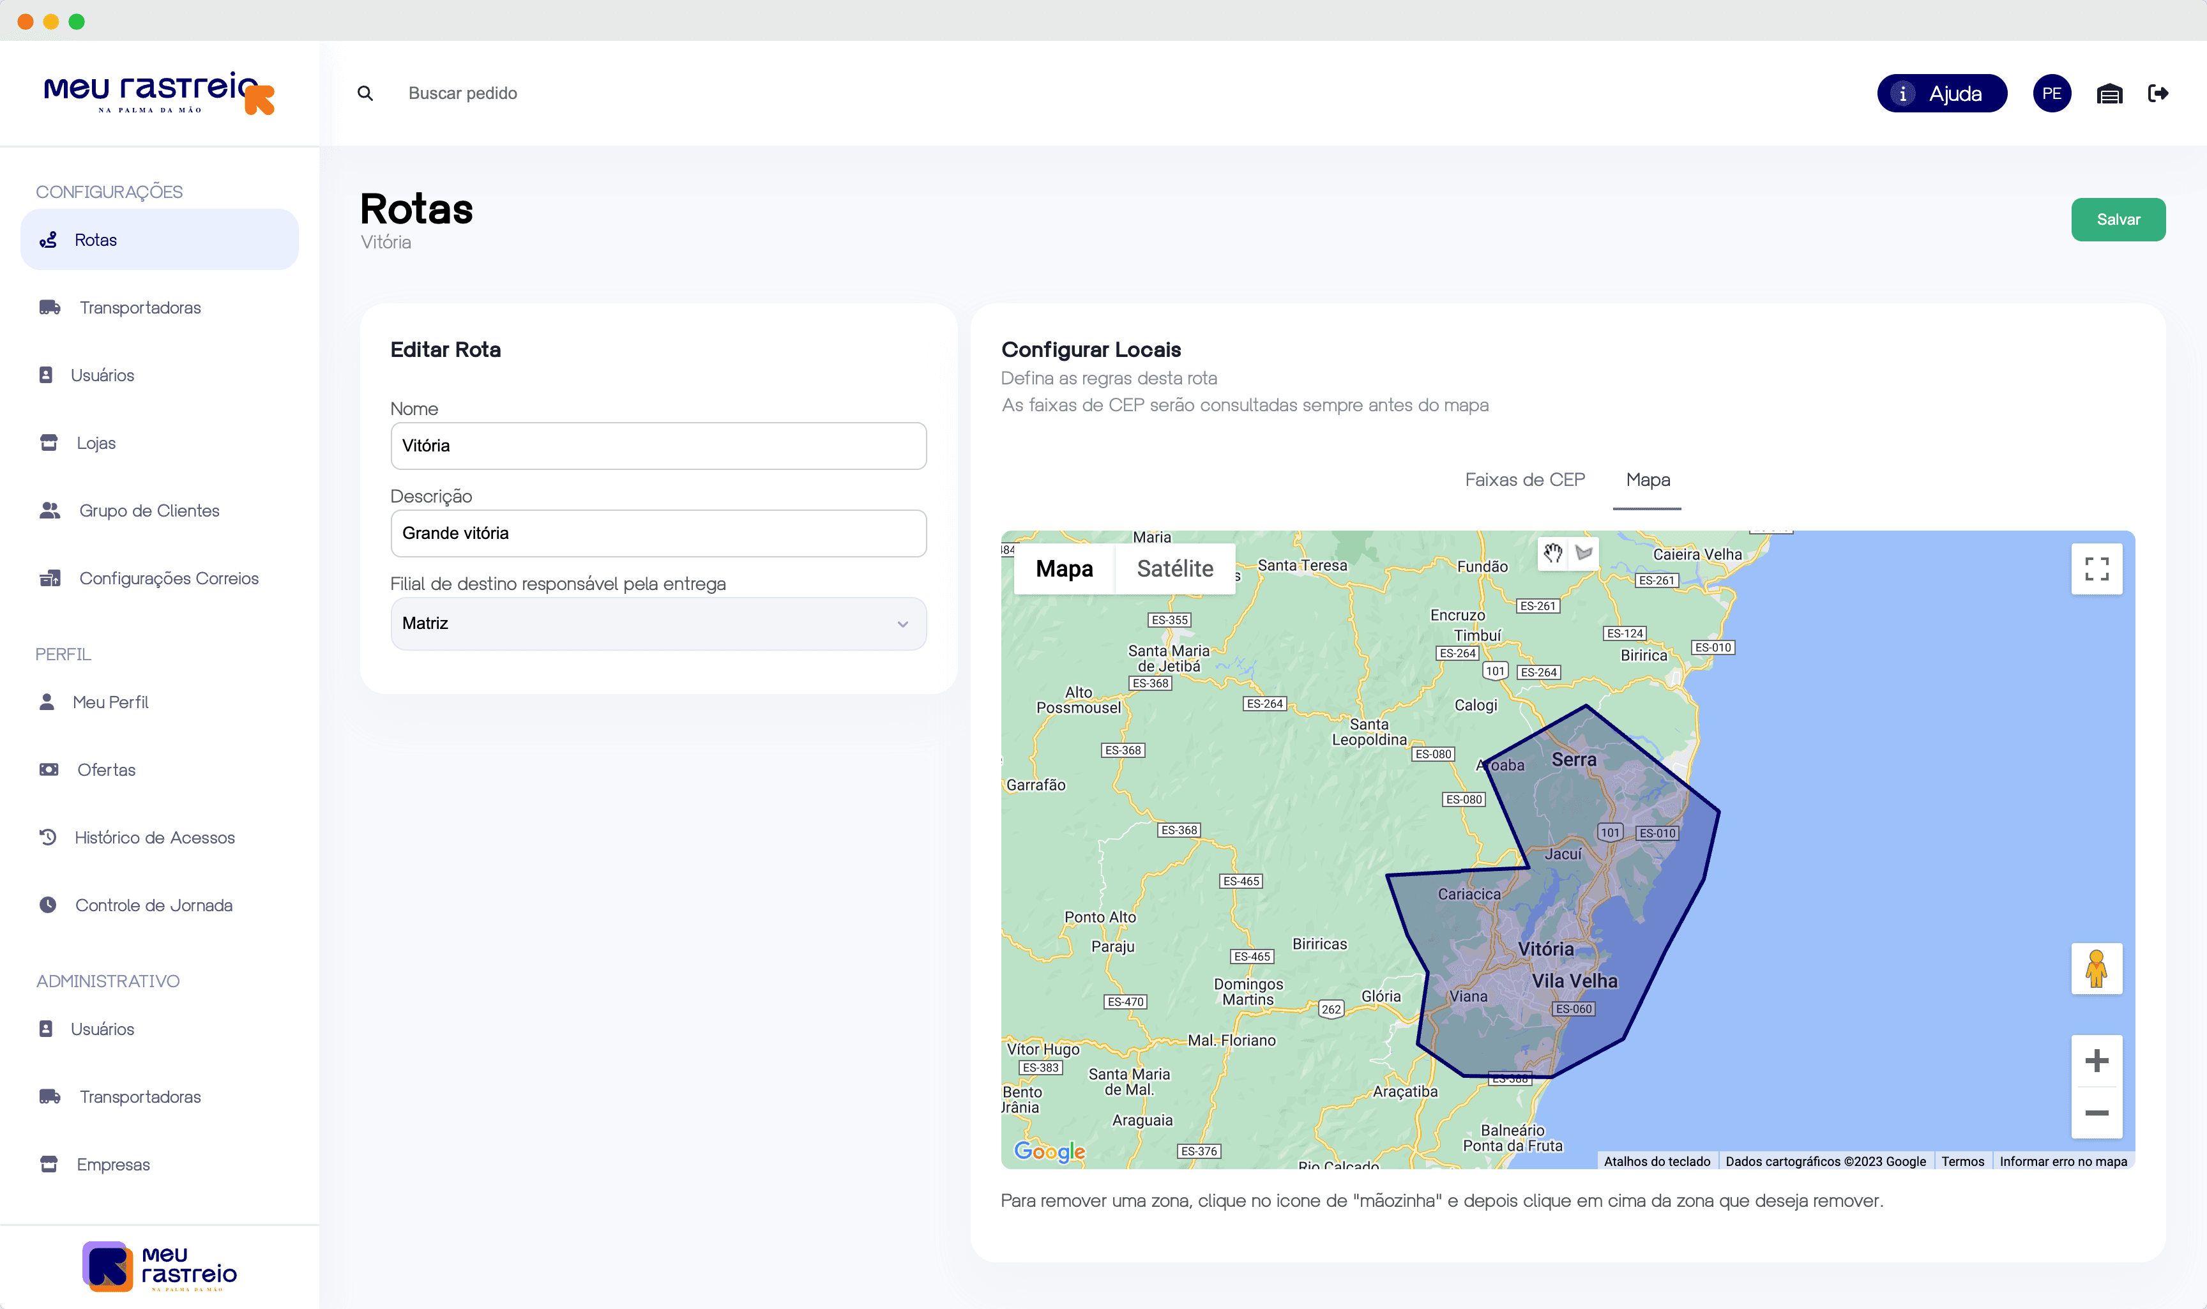Click the search magnifier icon
This screenshot has width=2207, height=1309.
pyautogui.click(x=365, y=93)
